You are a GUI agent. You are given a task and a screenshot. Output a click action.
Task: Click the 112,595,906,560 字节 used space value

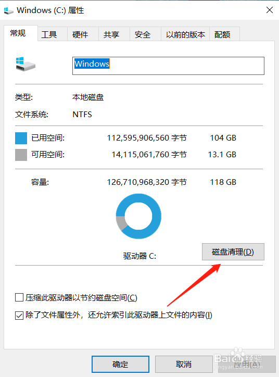coord(147,138)
